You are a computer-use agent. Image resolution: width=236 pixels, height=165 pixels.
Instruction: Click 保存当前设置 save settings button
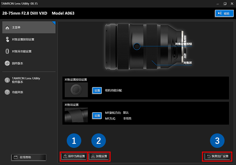(74, 156)
